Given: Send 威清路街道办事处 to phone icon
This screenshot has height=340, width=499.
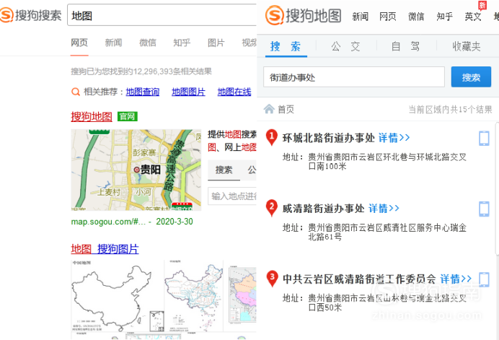Looking at the screenshot, I should pos(484,209).
